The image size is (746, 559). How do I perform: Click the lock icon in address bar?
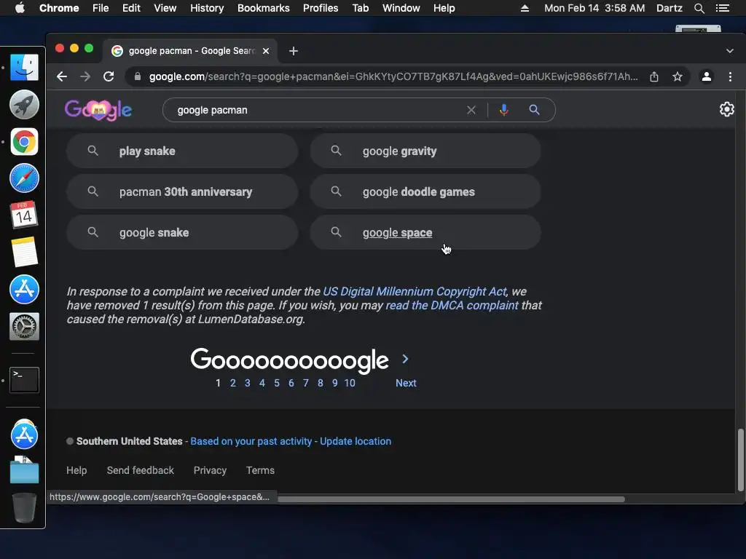tap(138, 76)
